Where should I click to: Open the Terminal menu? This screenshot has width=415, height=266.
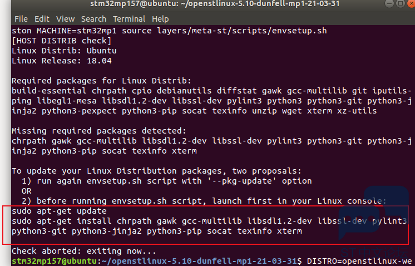129,19
